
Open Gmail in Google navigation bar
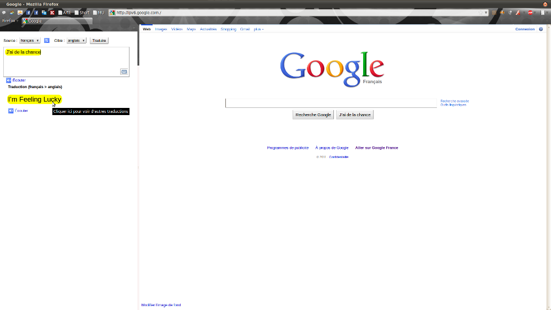tap(245, 29)
